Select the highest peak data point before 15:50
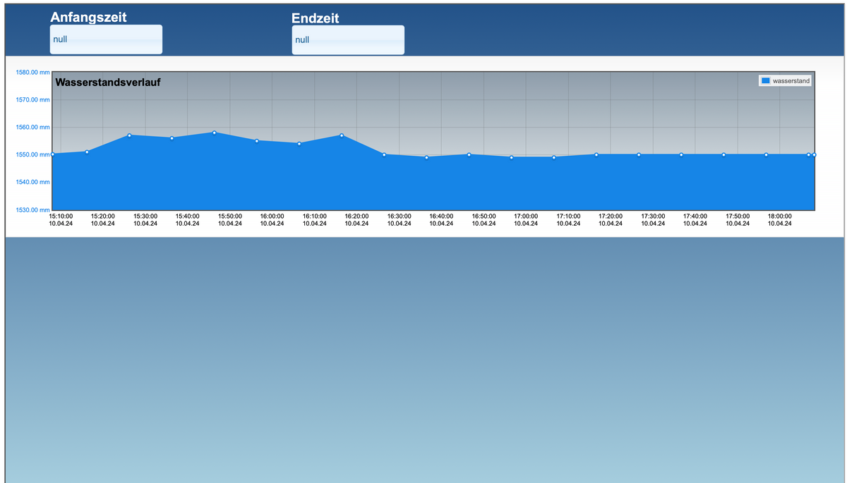The width and height of the screenshot is (847, 483). click(x=214, y=133)
